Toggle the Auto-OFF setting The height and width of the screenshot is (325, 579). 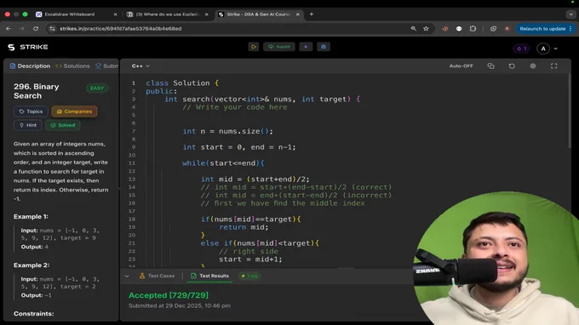tap(461, 66)
